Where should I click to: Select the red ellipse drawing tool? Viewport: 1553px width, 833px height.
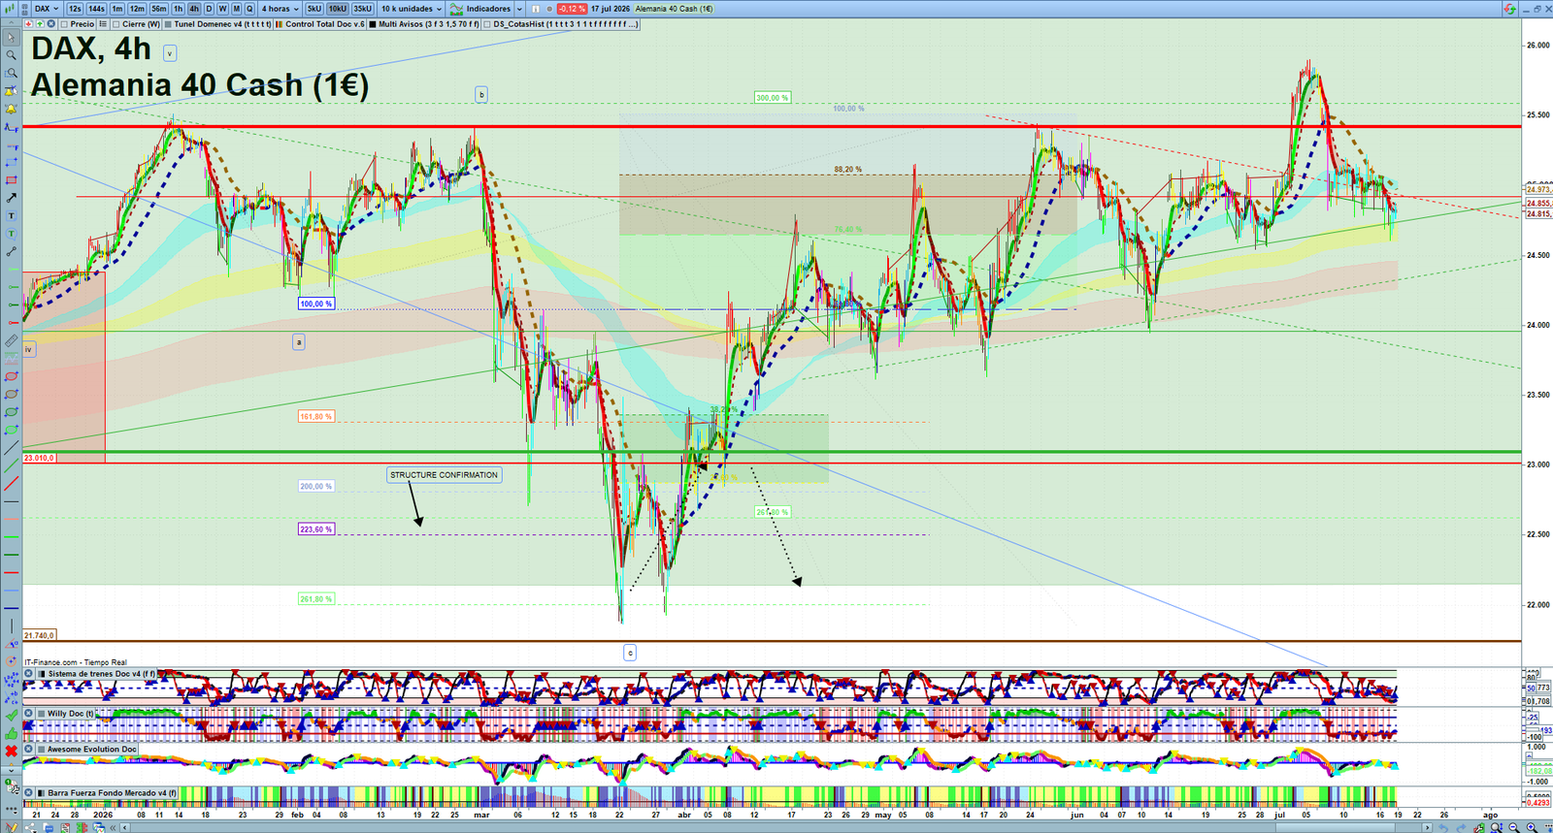click(x=12, y=376)
